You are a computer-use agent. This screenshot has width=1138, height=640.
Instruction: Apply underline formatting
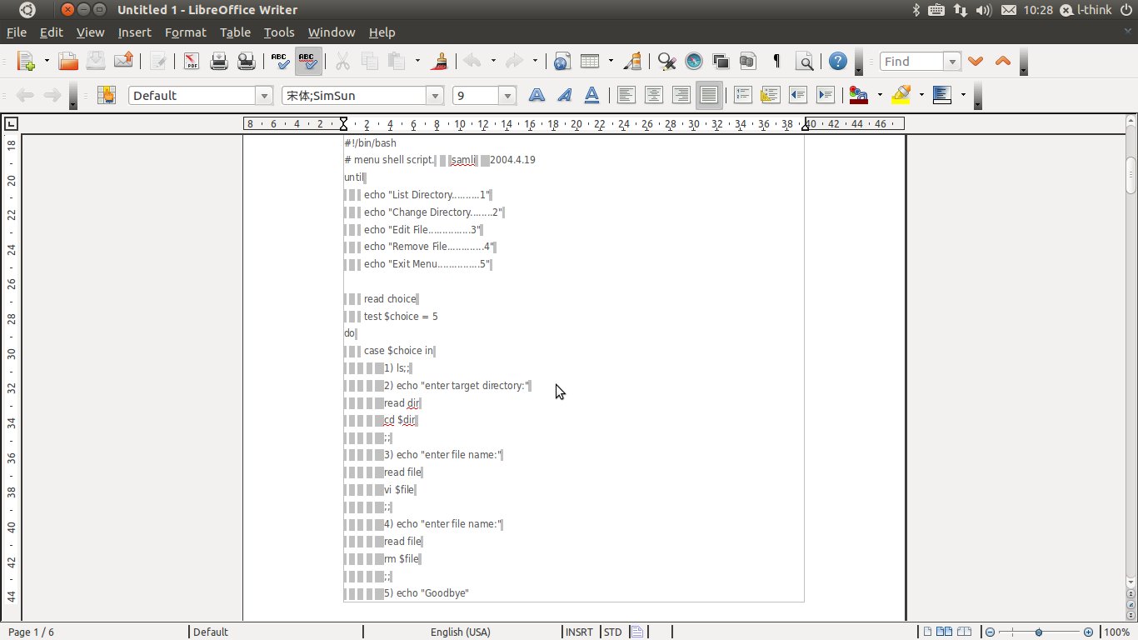[x=591, y=95]
